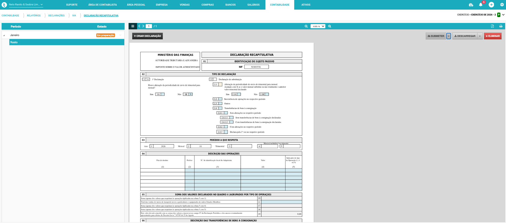506x223 pixels.
Task: Click the Estado column header
Action: click(102, 26)
